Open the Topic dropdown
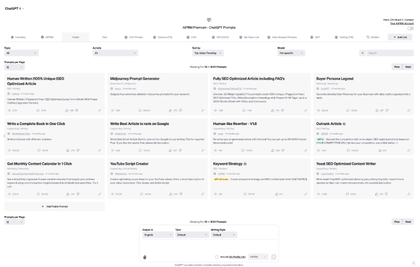 (x=22, y=53)
